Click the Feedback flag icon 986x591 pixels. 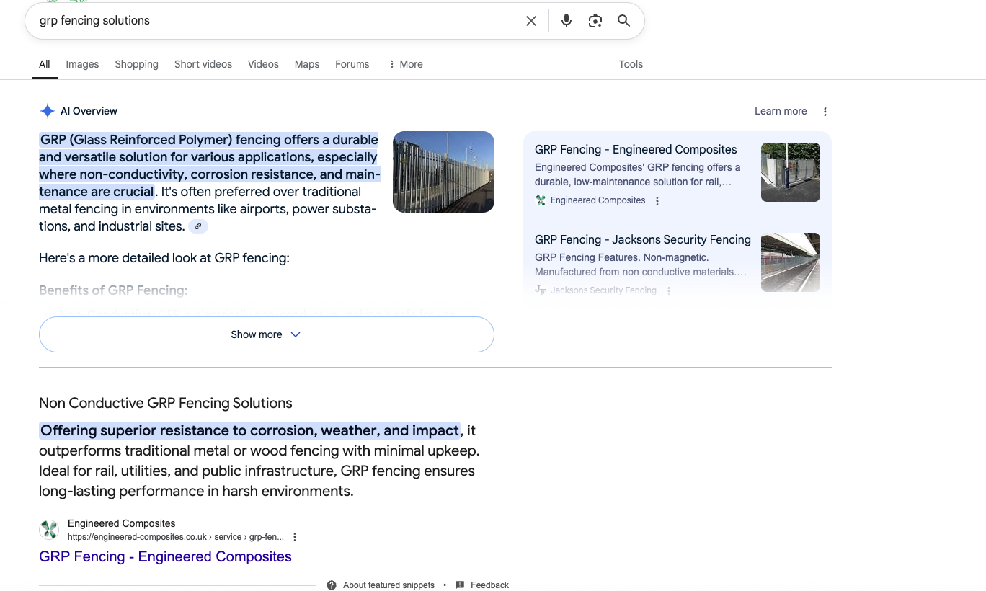coord(460,585)
